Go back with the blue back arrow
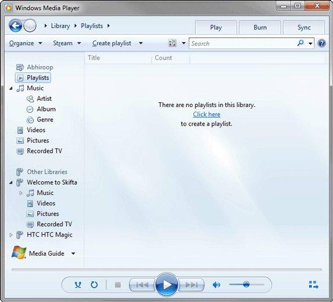333x302 pixels. (15, 25)
